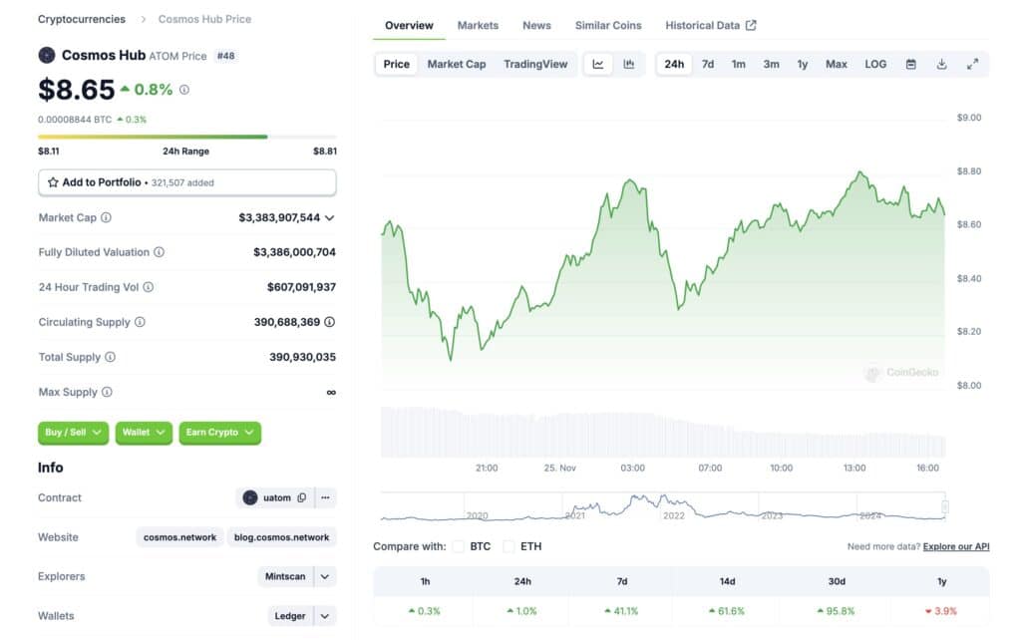Screen dimensions: 1021x640
Task: Switch to the News tab
Action: 536,25
